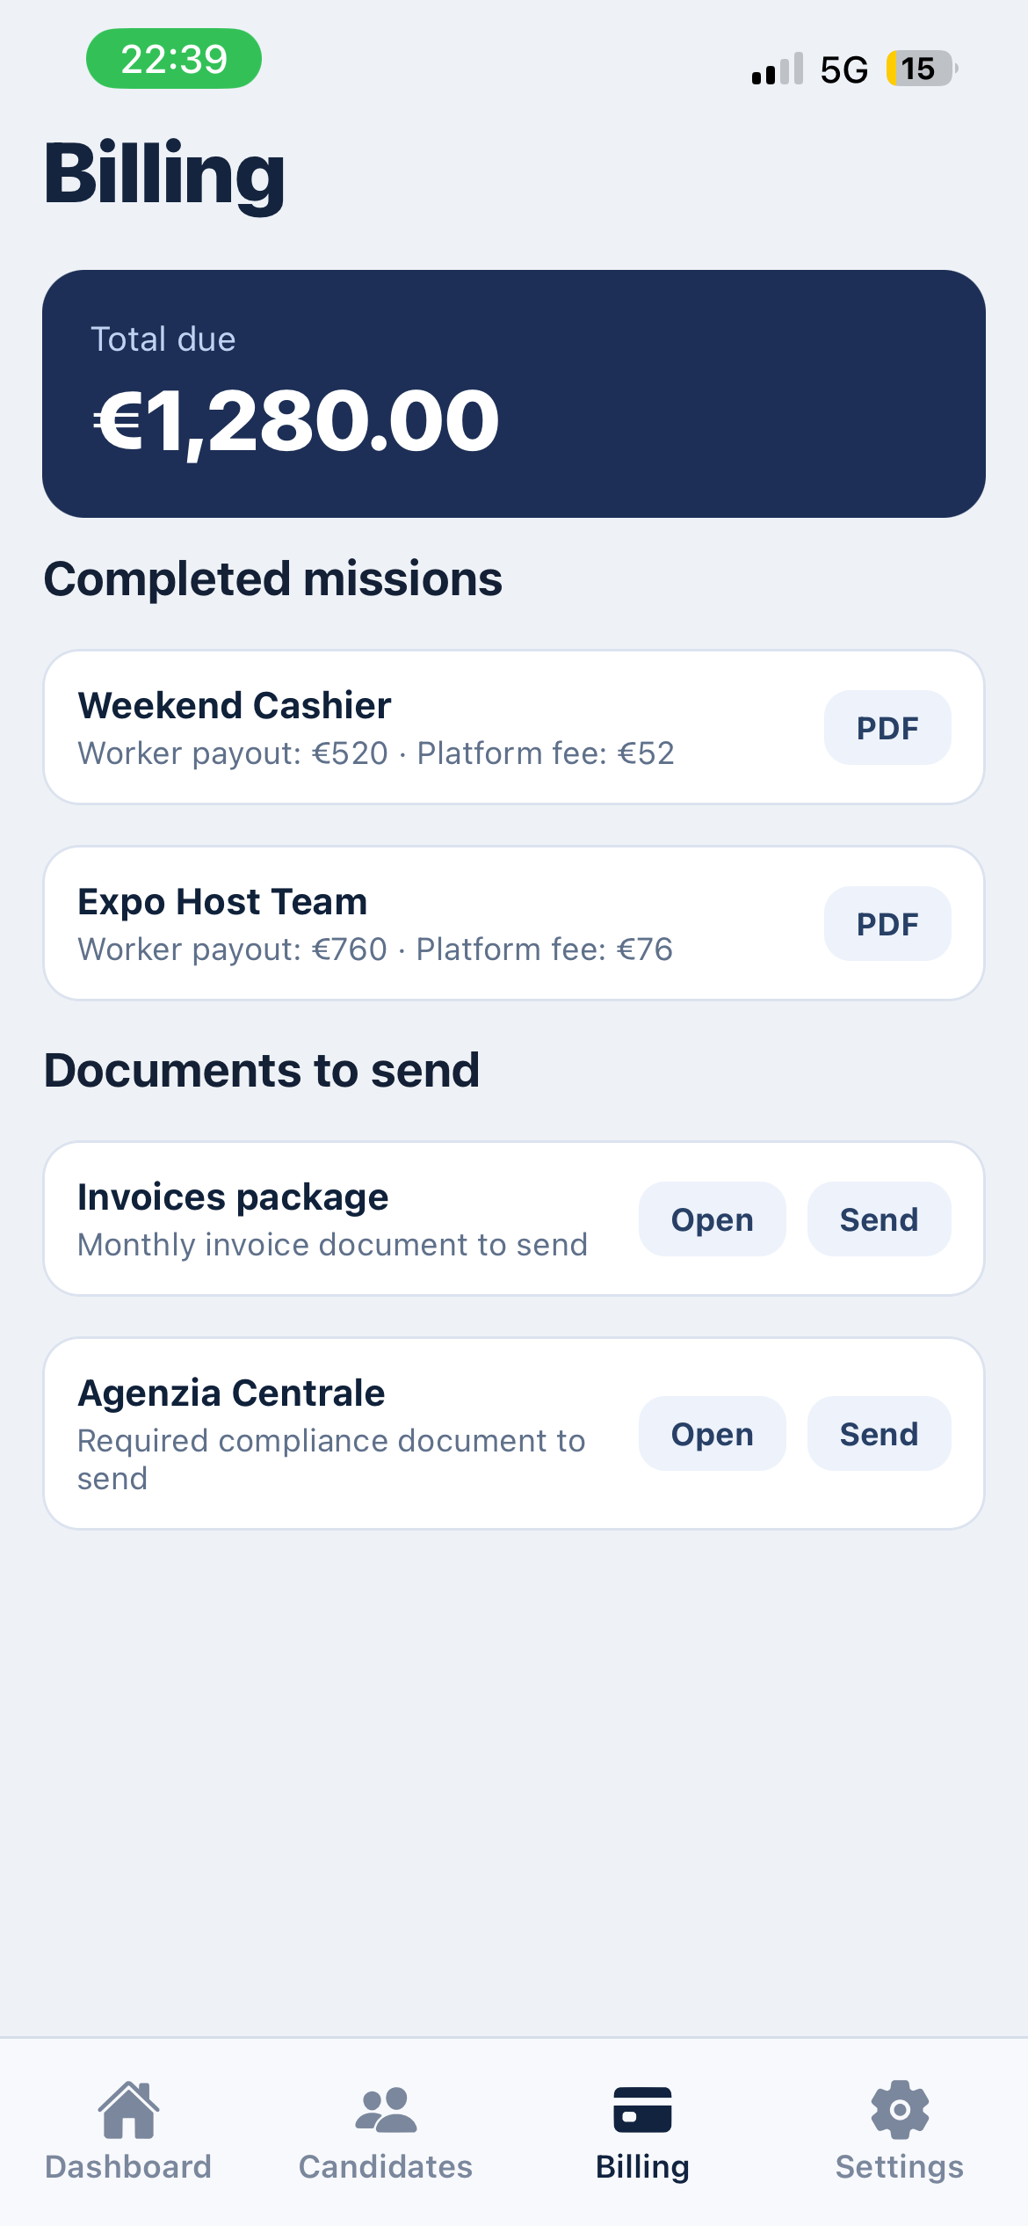This screenshot has width=1028, height=2226.
Task: Tap the battery indicator in status bar
Action: 922,69
